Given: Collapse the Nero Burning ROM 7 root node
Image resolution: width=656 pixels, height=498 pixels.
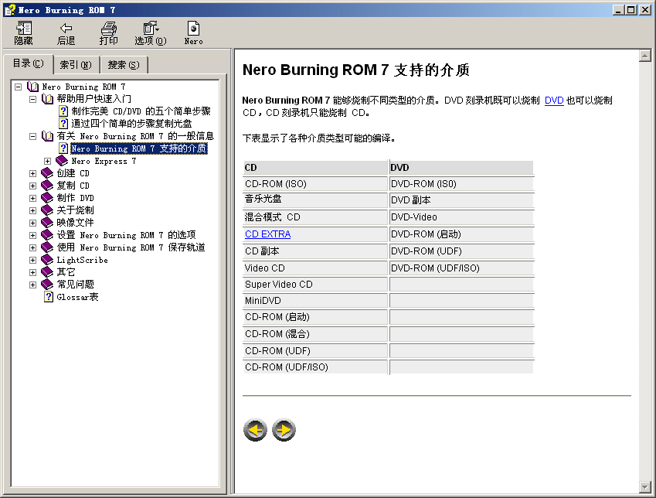Looking at the screenshot, I should (x=18, y=87).
